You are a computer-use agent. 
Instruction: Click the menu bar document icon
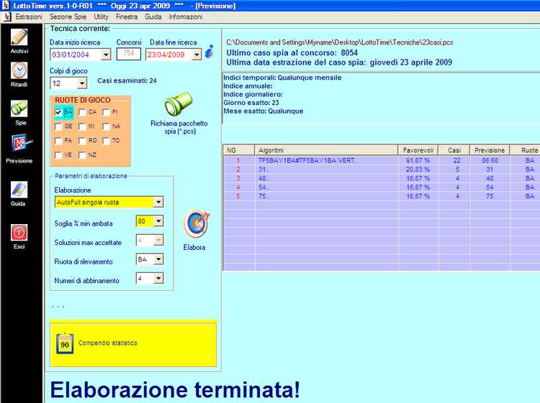7,17
